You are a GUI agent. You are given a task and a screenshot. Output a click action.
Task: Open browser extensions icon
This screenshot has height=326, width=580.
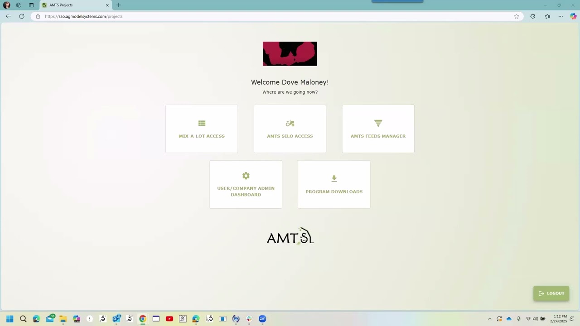point(533,16)
